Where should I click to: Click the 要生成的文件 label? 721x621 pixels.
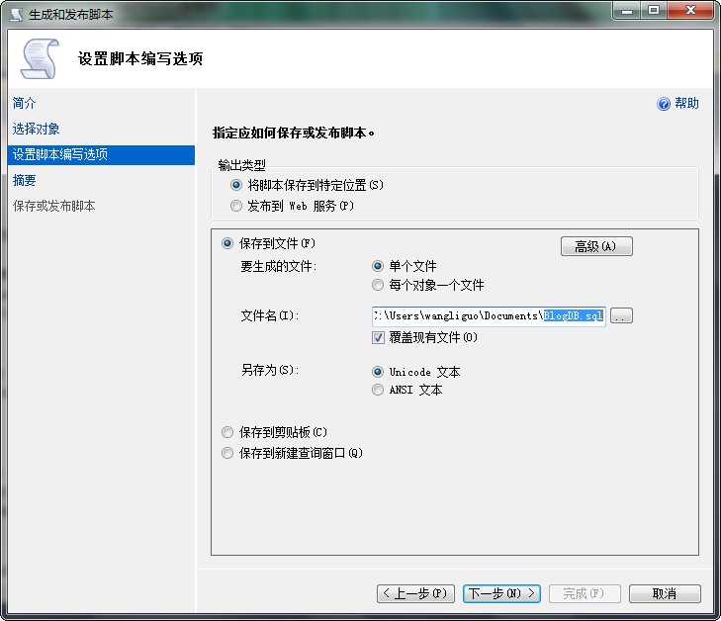point(279,267)
